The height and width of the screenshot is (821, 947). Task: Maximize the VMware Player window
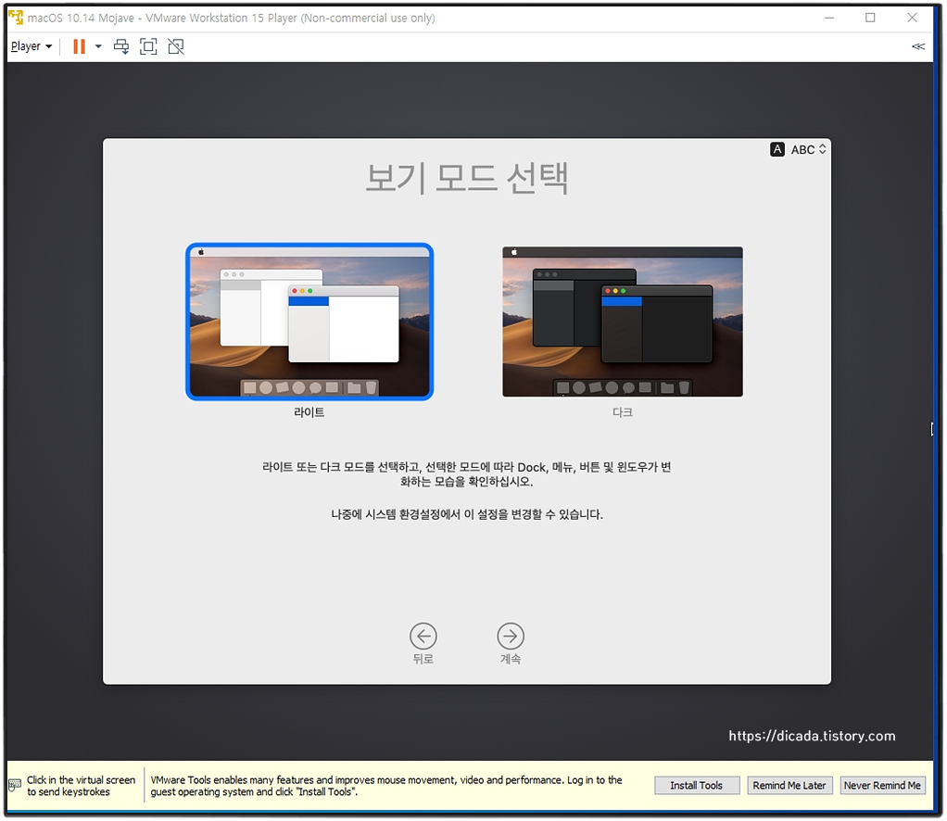pos(870,18)
